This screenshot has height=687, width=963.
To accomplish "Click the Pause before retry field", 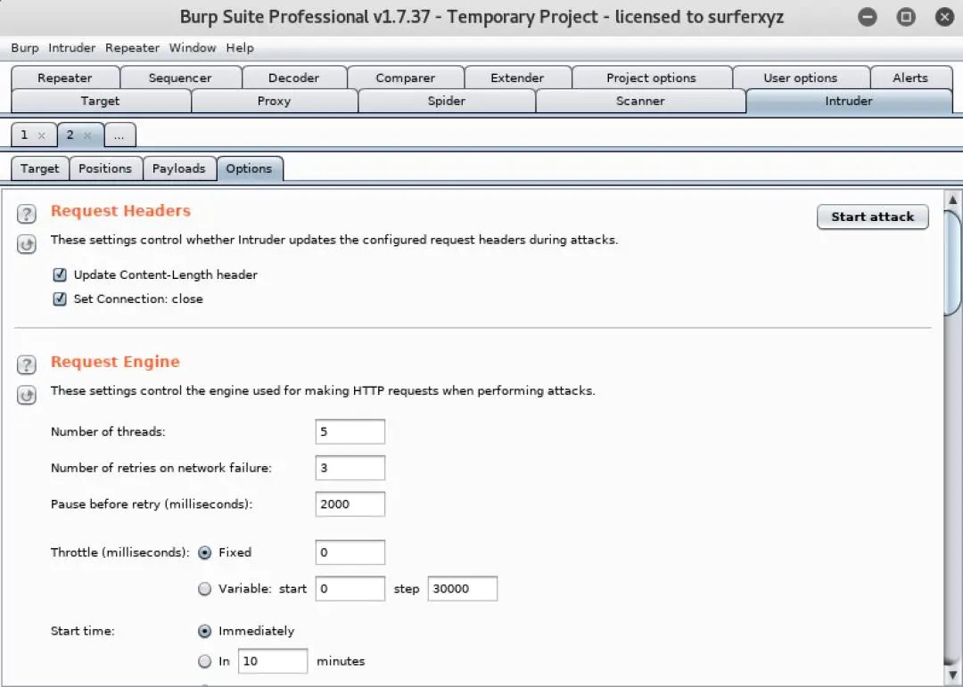I will [350, 504].
